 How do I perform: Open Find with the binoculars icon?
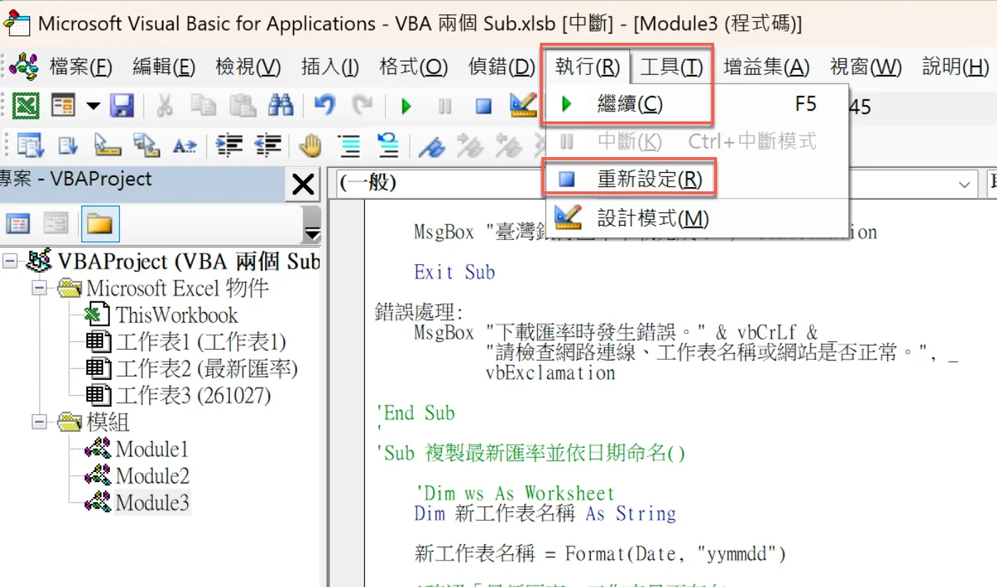click(x=281, y=106)
